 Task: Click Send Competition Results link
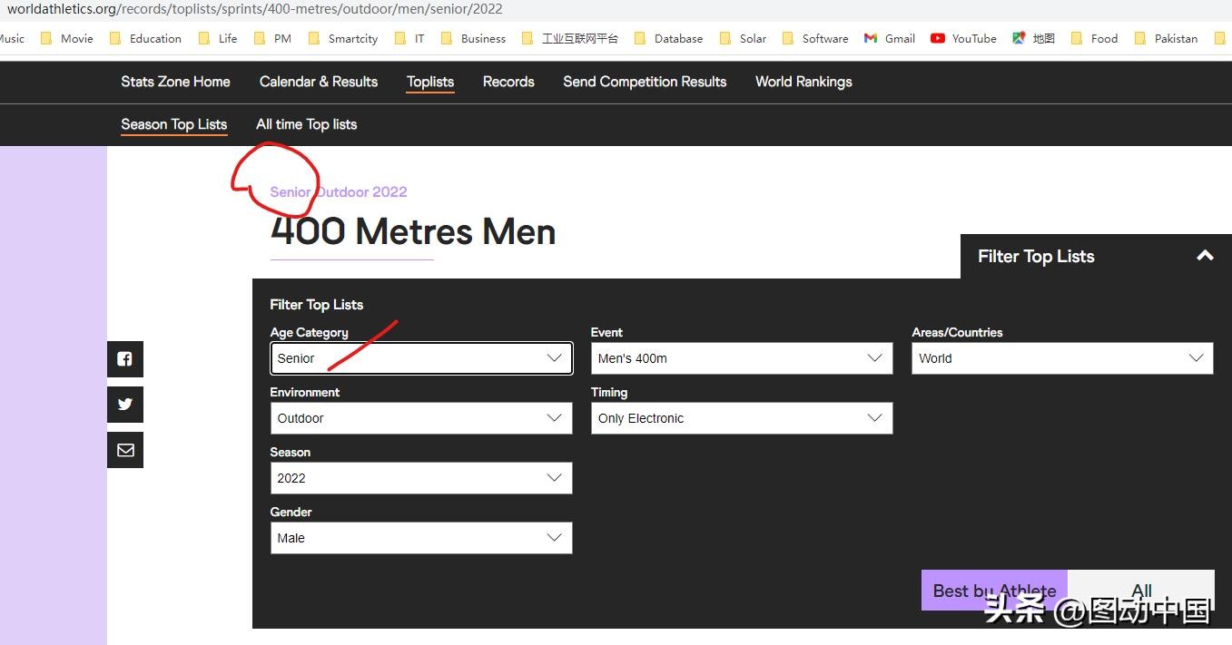645,82
